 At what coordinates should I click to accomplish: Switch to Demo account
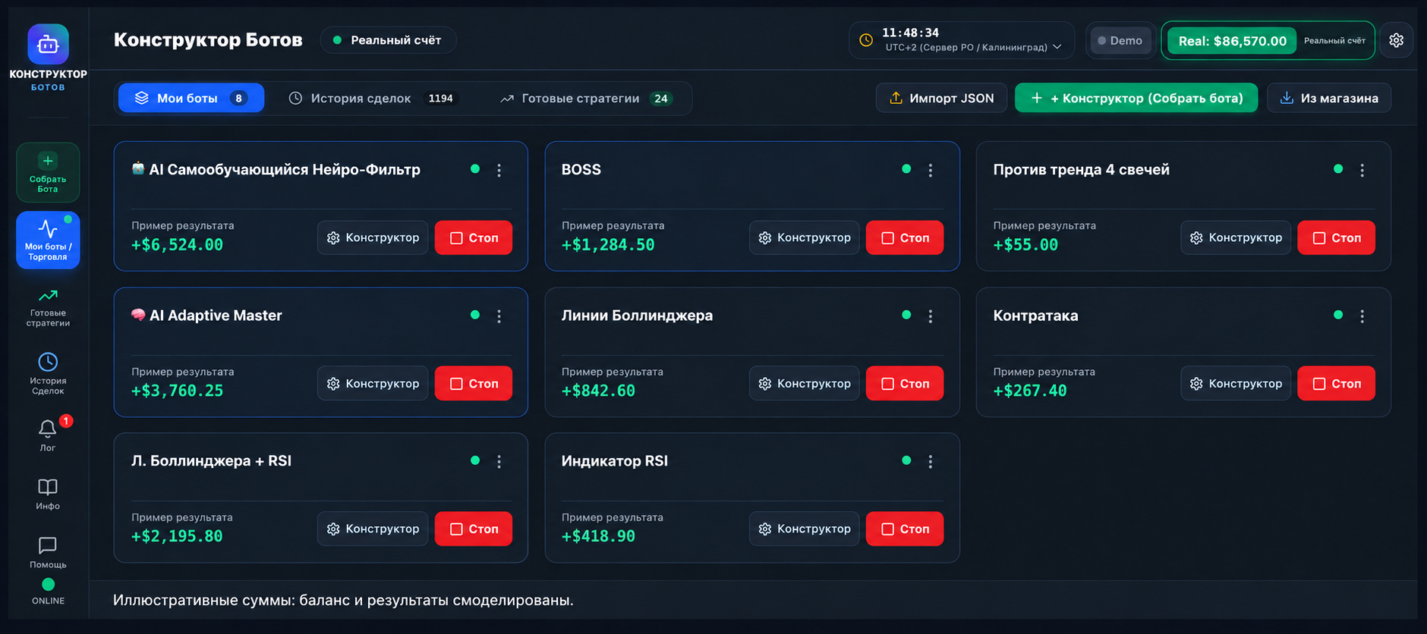coord(1120,41)
